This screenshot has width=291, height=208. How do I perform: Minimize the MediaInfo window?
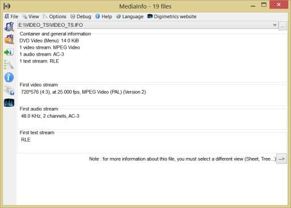pyautogui.click(x=253, y=6)
